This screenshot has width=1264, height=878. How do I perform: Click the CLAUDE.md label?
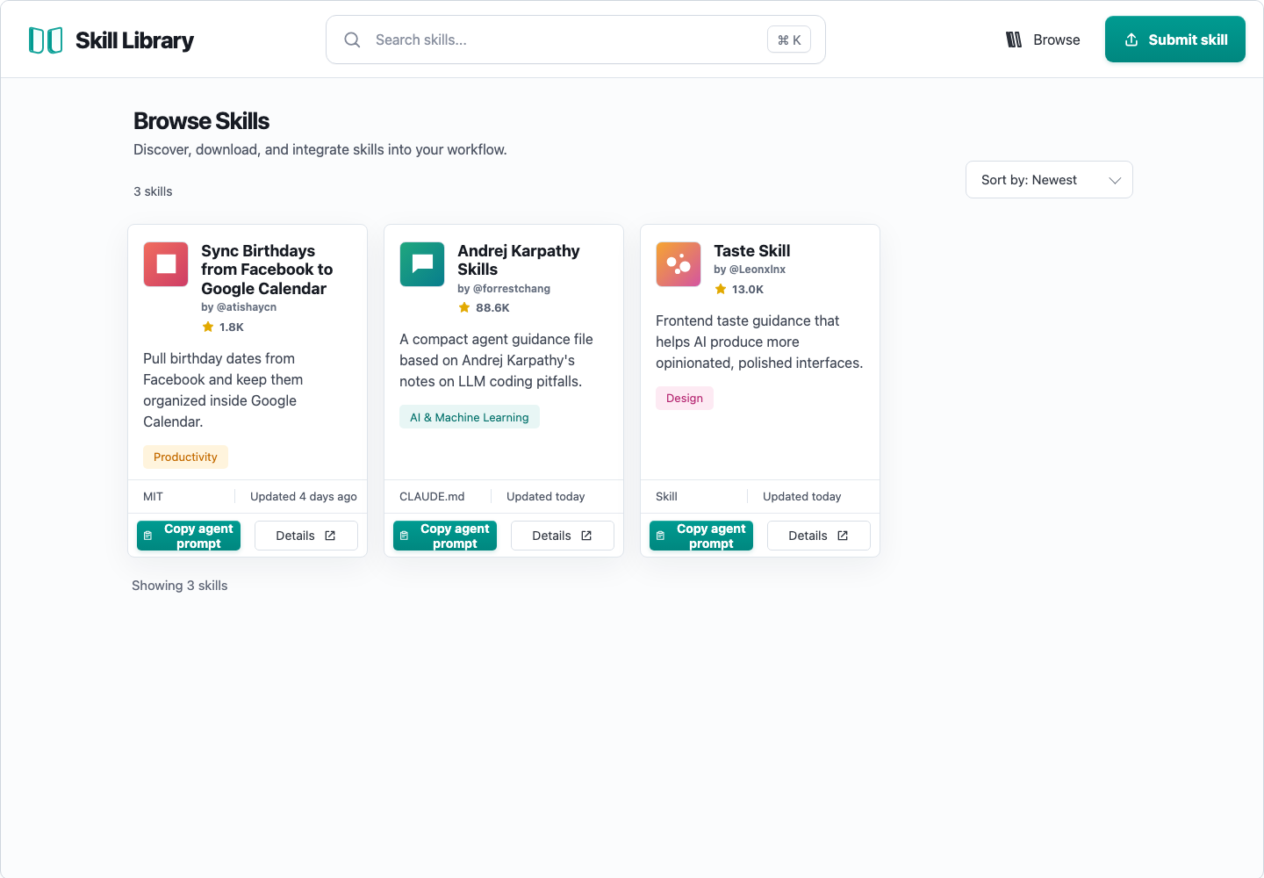(432, 496)
